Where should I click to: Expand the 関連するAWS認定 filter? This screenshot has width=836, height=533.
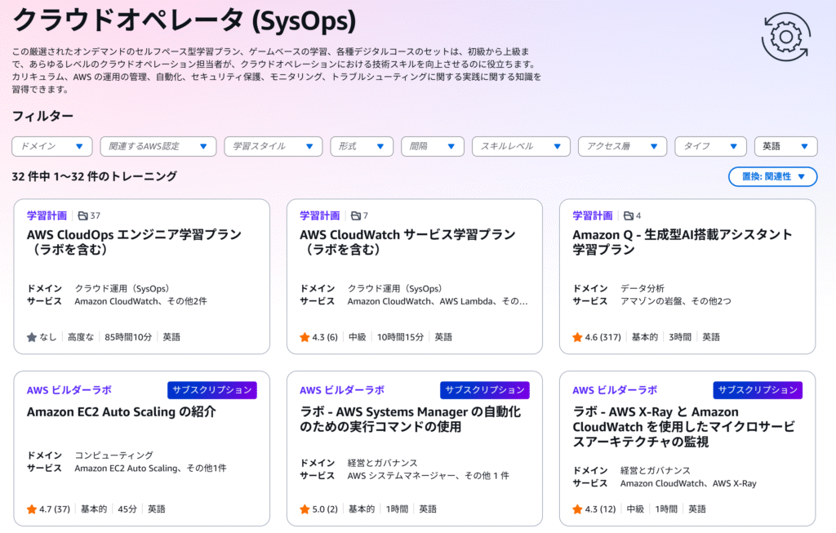[x=158, y=146]
